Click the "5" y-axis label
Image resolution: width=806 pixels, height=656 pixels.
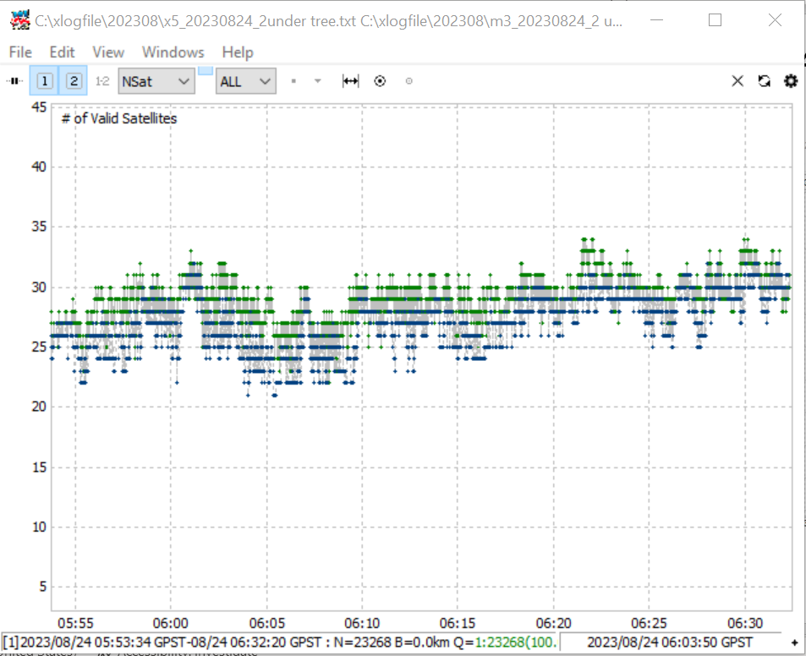[x=42, y=587]
